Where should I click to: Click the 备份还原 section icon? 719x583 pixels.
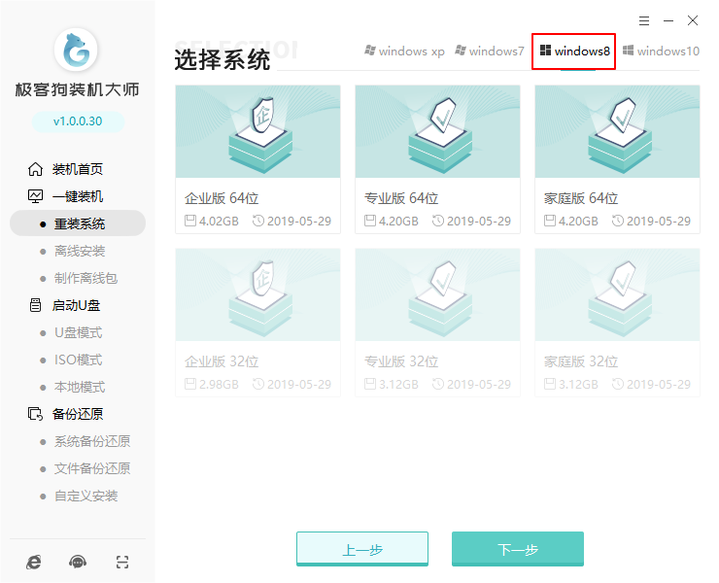pos(35,414)
